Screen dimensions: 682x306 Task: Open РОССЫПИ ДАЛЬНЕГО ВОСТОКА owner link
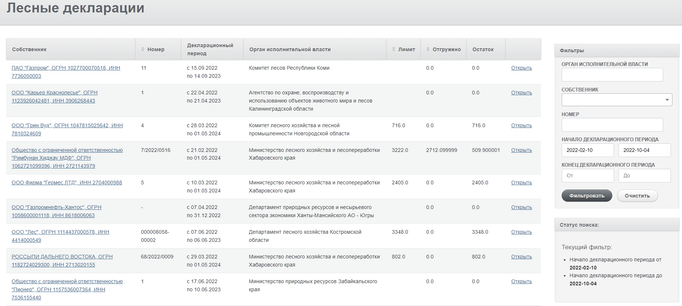pos(62,261)
